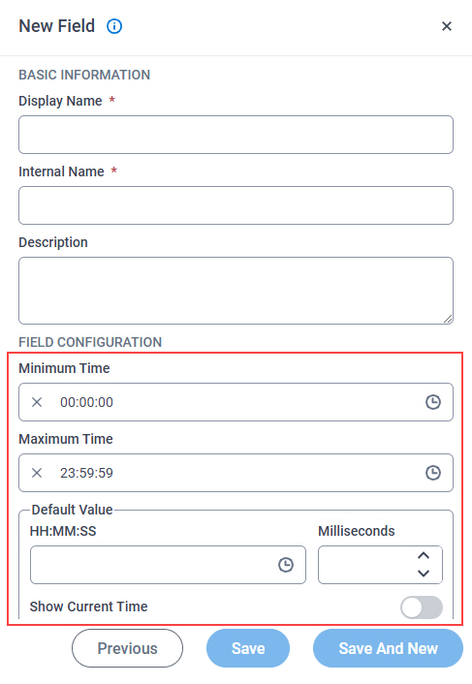This screenshot has height=684, width=472.
Task: Click the Maximum Time 23:59:59 value
Action: (x=86, y=473)
